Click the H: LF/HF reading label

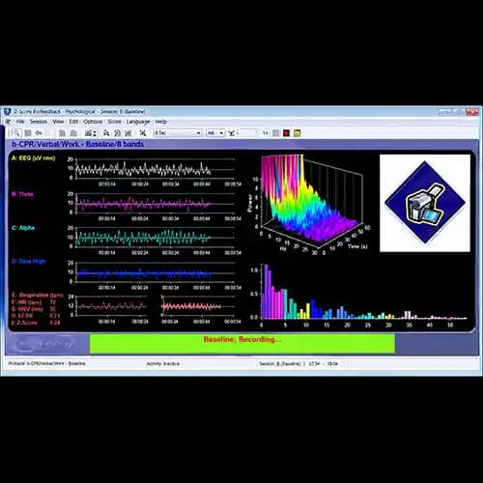click(22, 316)
